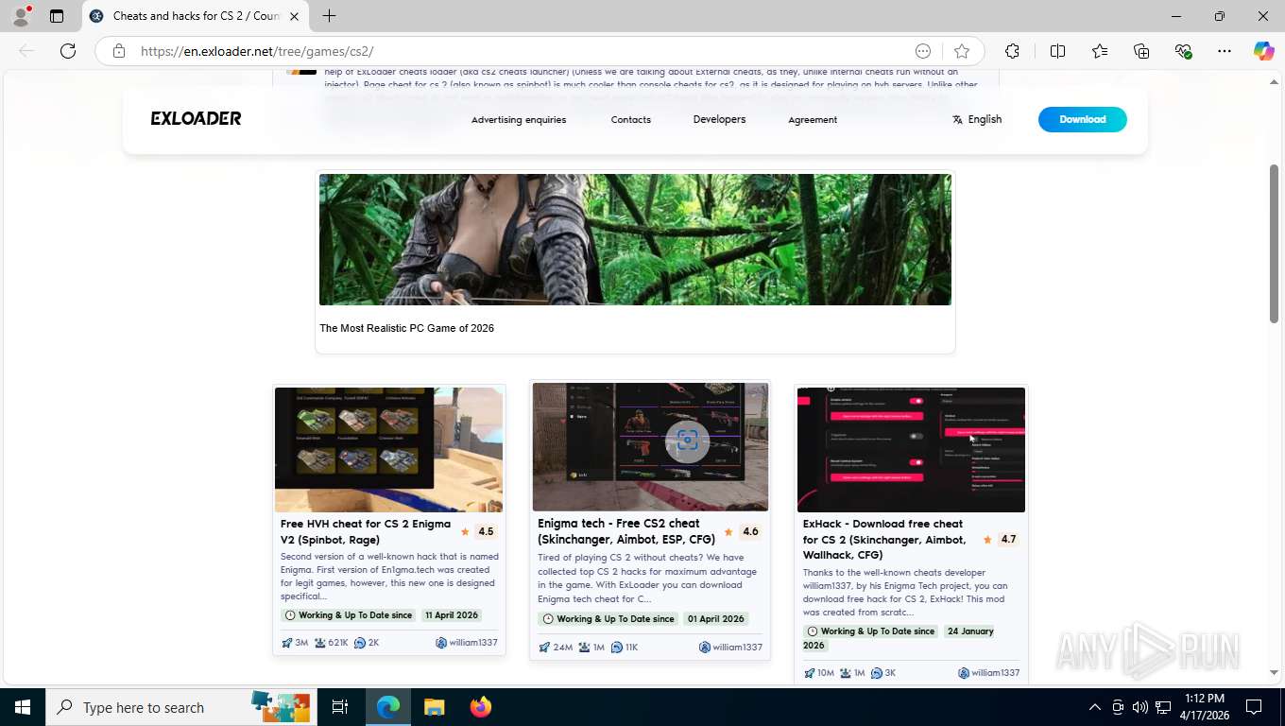Screen dimensions: 1285x726
Task: Click visual search icon on Enigma tech image
Action: (687, 441)
